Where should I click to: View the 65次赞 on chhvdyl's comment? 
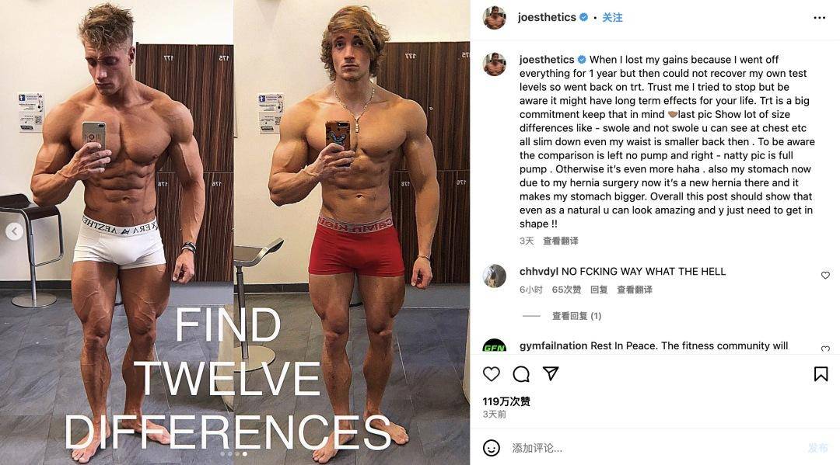point(566,290)
